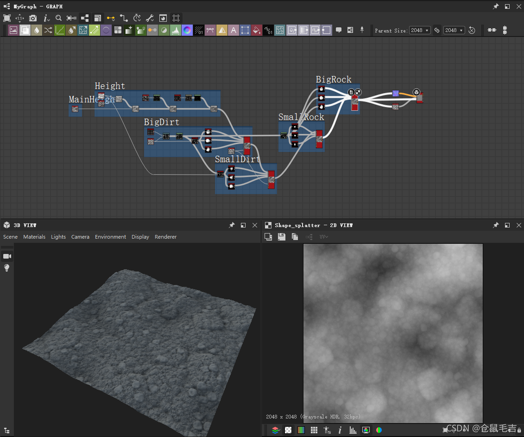This screenshot has width=524, height=437.
Task: Add a Curve node from toolbar
Action: (x=60, y=30)
